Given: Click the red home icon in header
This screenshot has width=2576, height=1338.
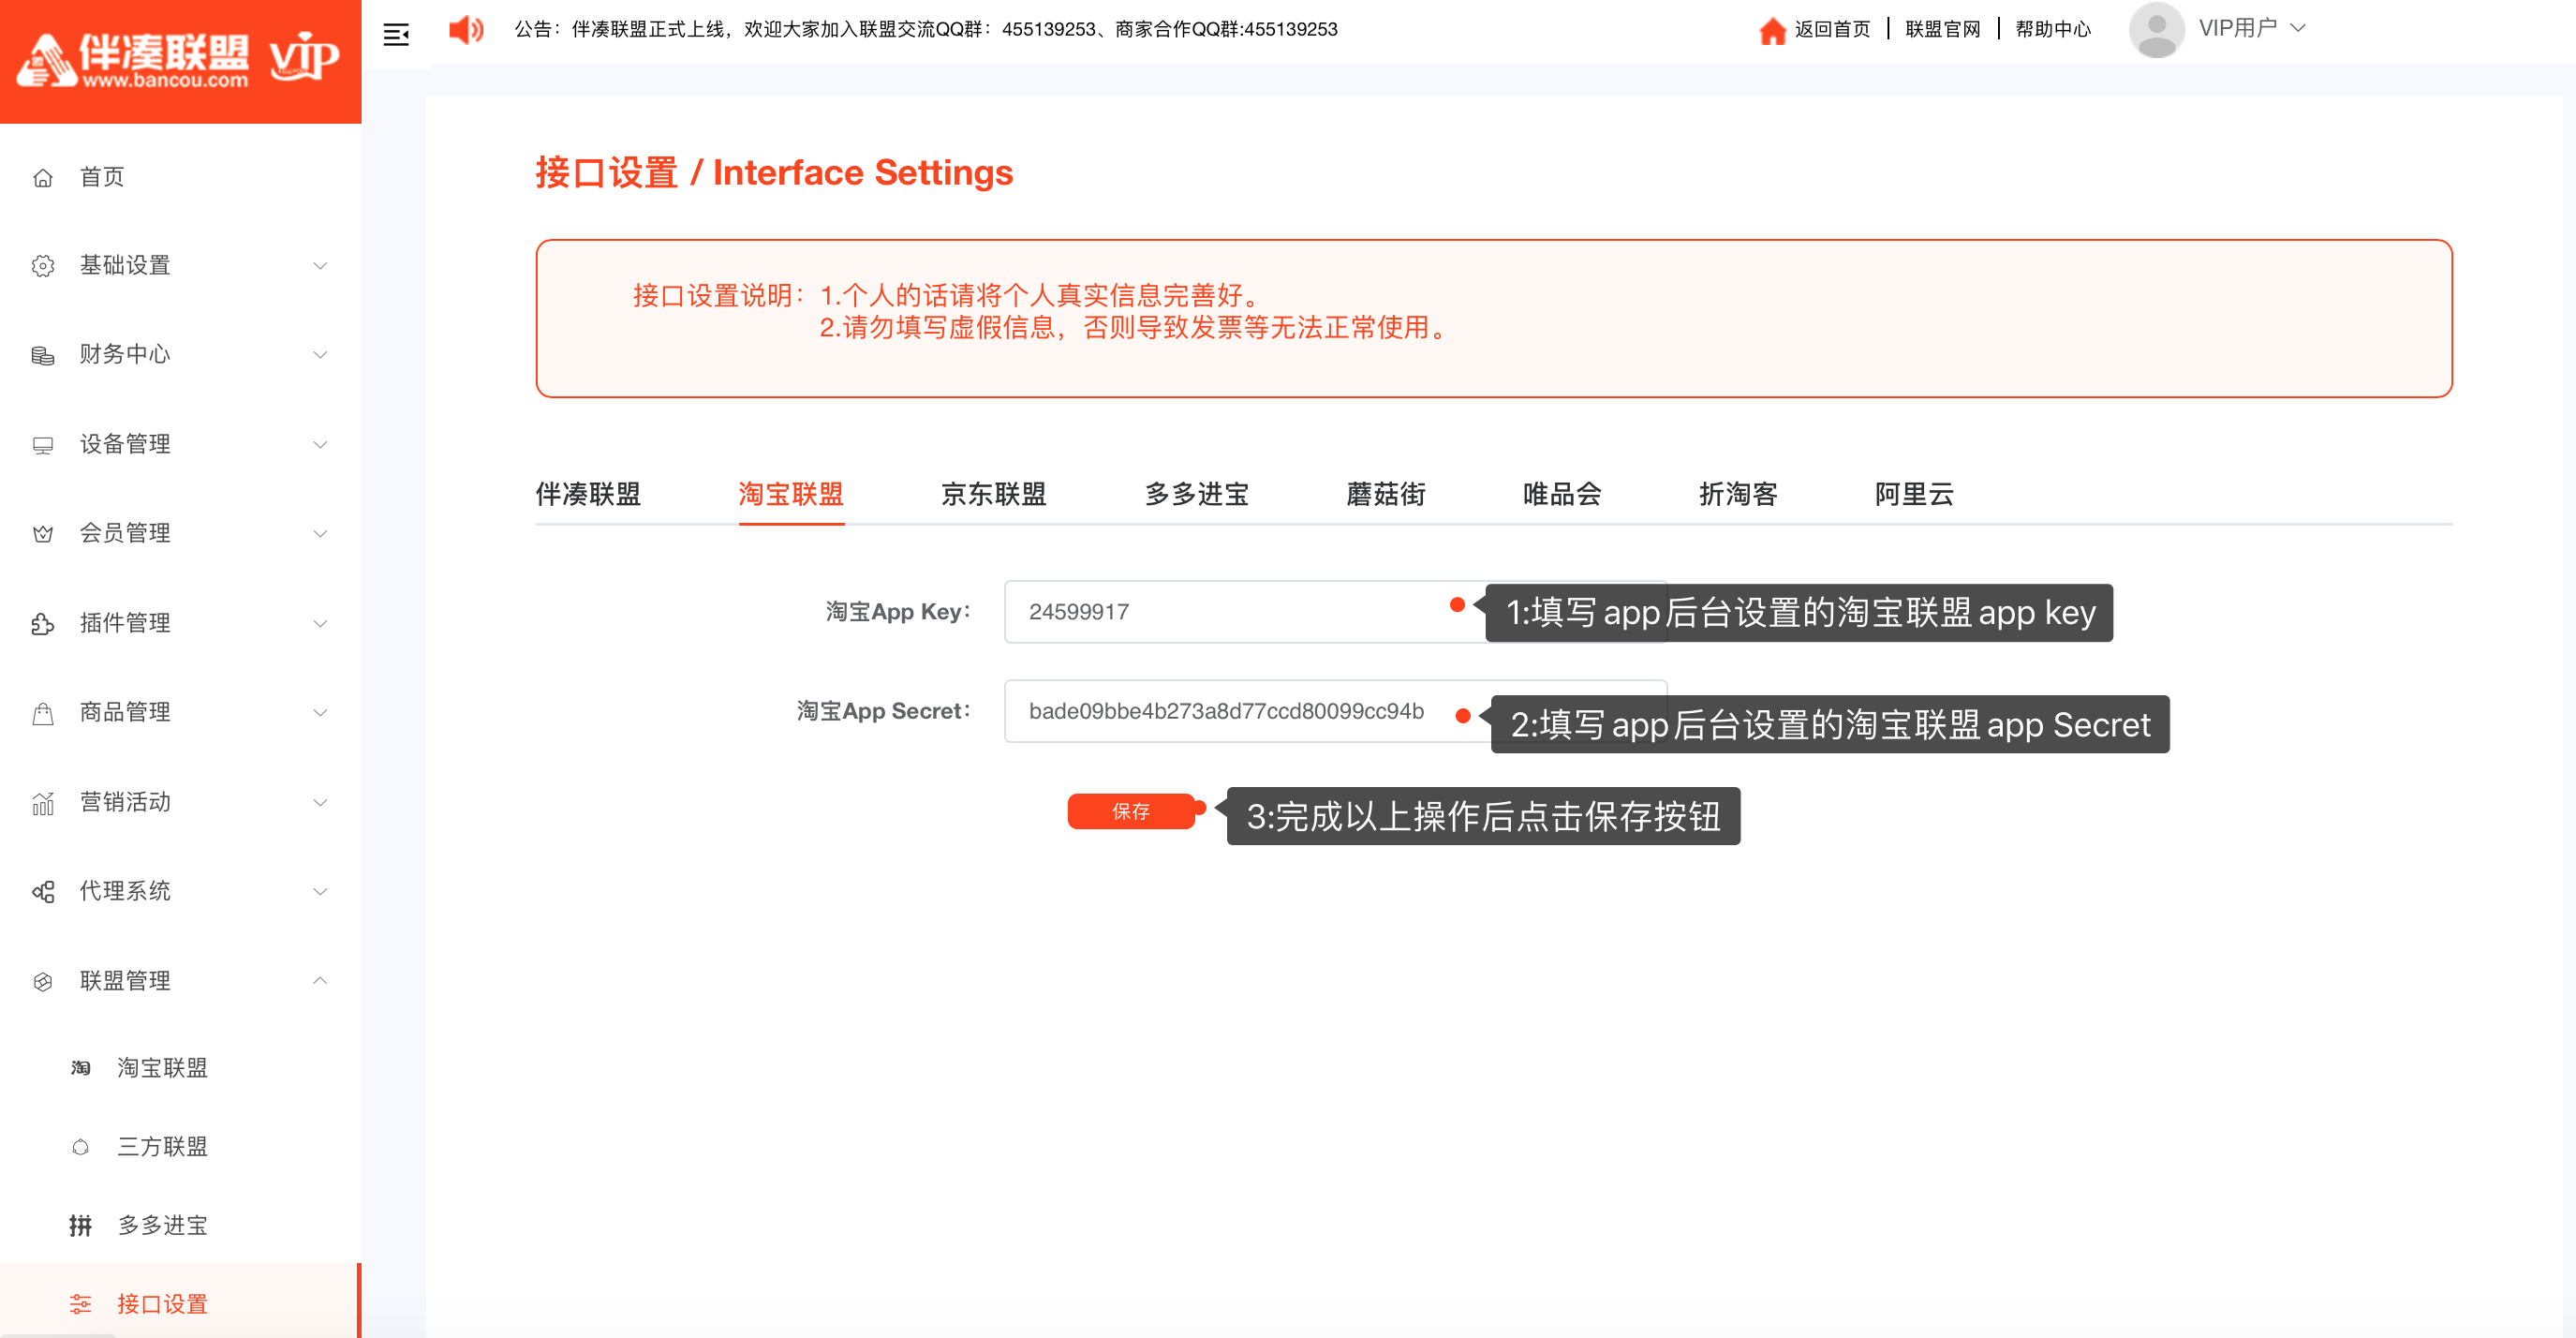Looking at the screenshot, I should tap(1772, 31).
